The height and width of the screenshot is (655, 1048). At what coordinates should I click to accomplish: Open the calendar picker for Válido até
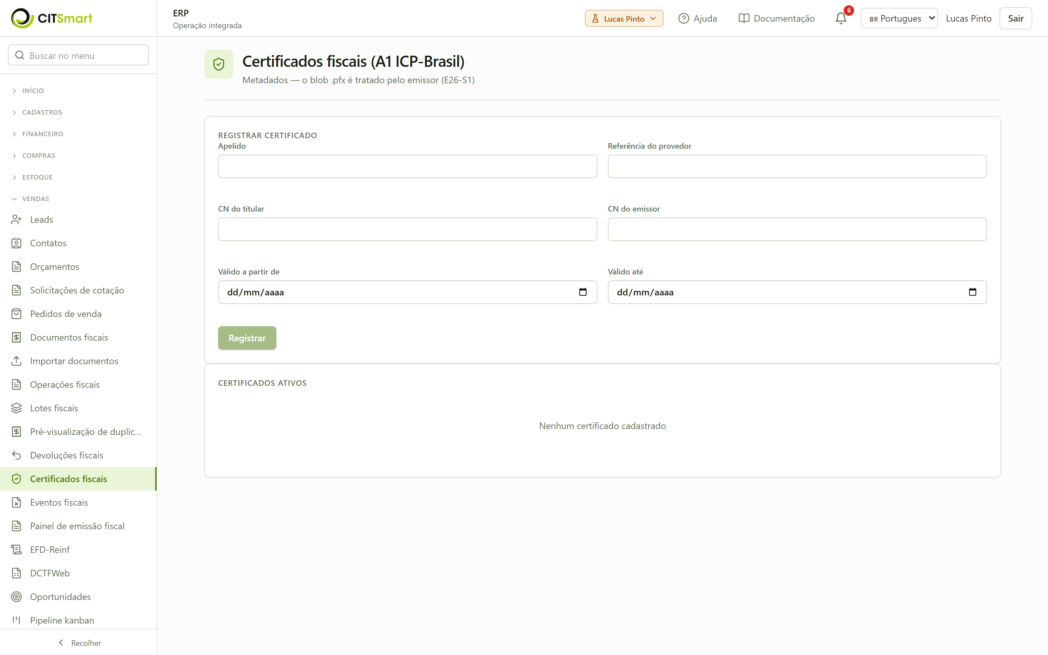pyautogui.click(x=972, y=292)
